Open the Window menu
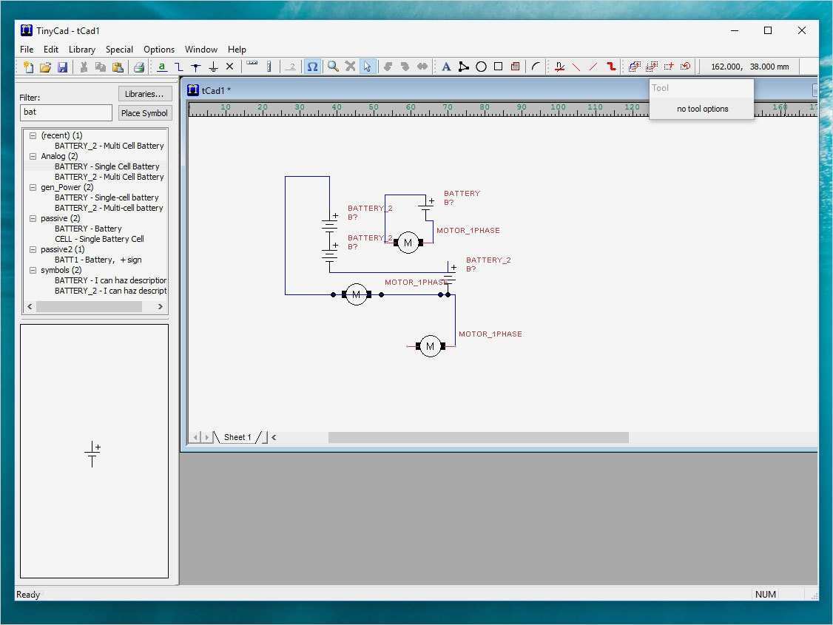 click(x=200, y=50)
